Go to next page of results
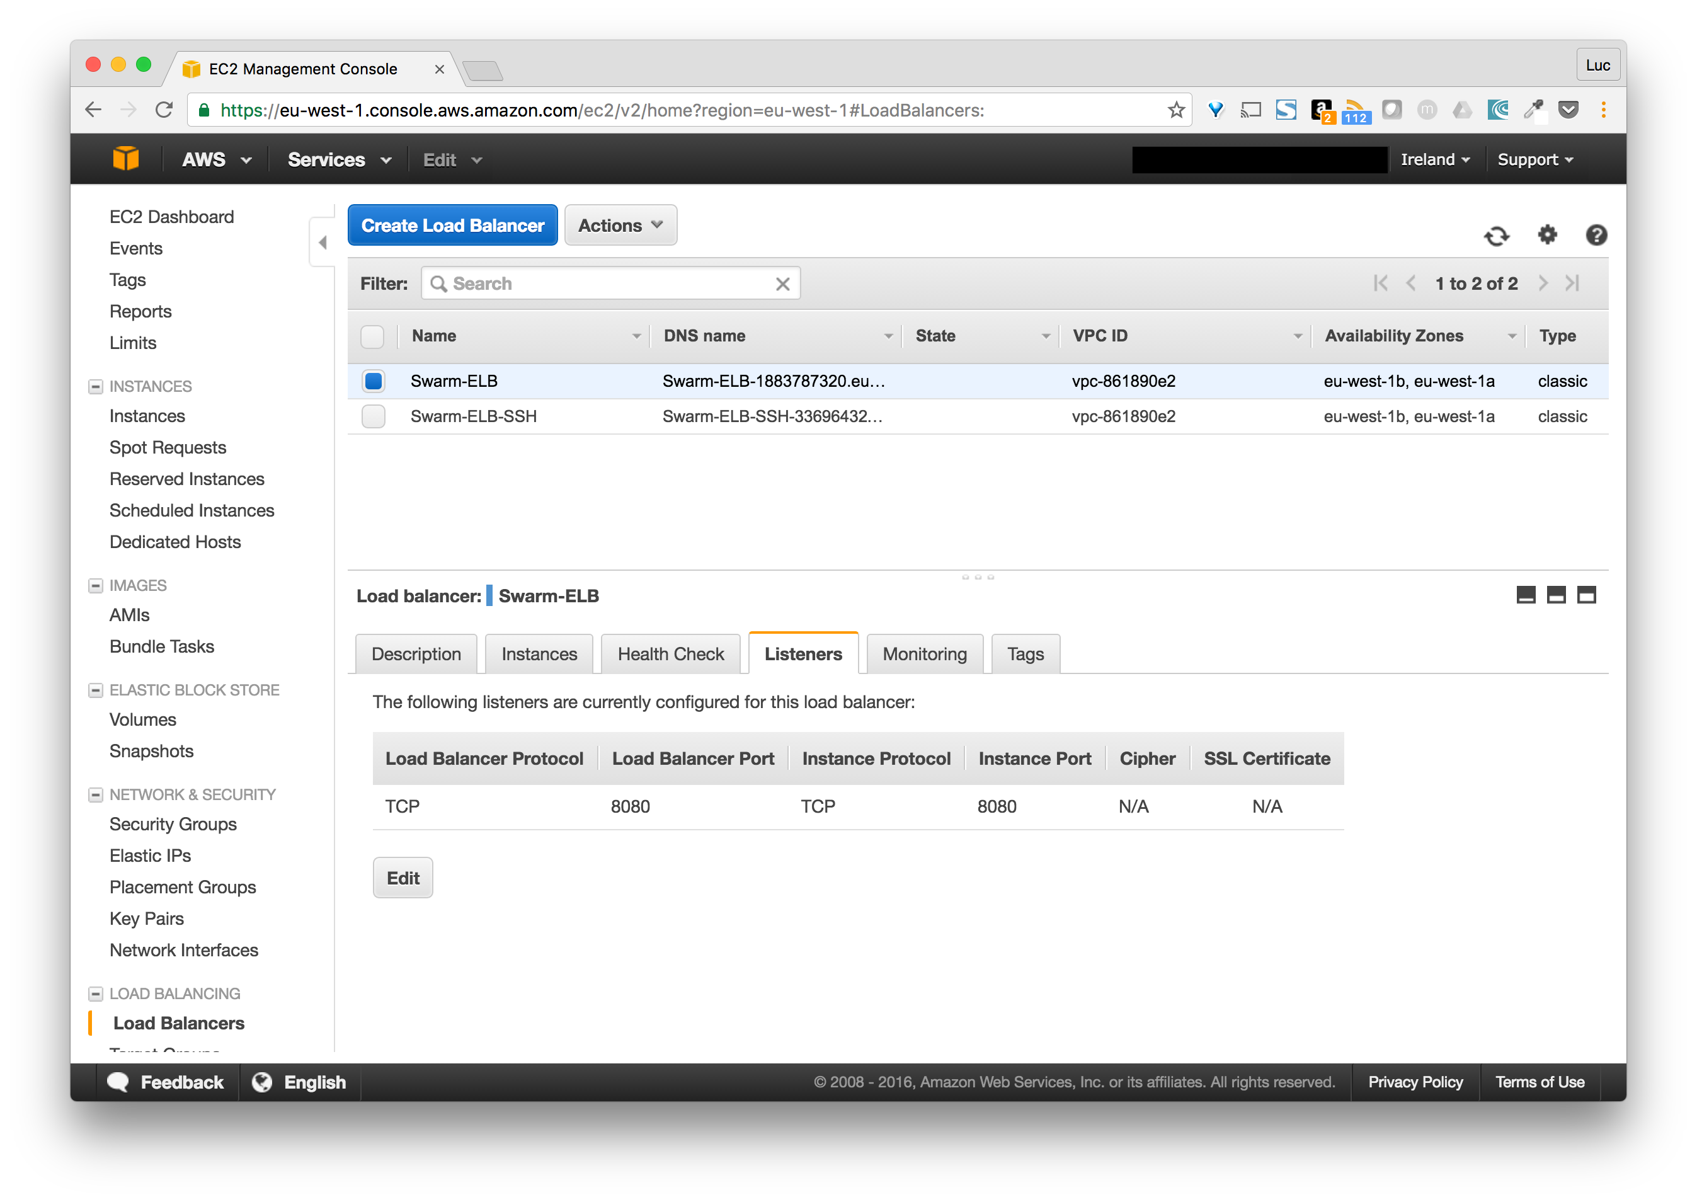Screen dimensions: 1697x1202 click(1542, 283)
